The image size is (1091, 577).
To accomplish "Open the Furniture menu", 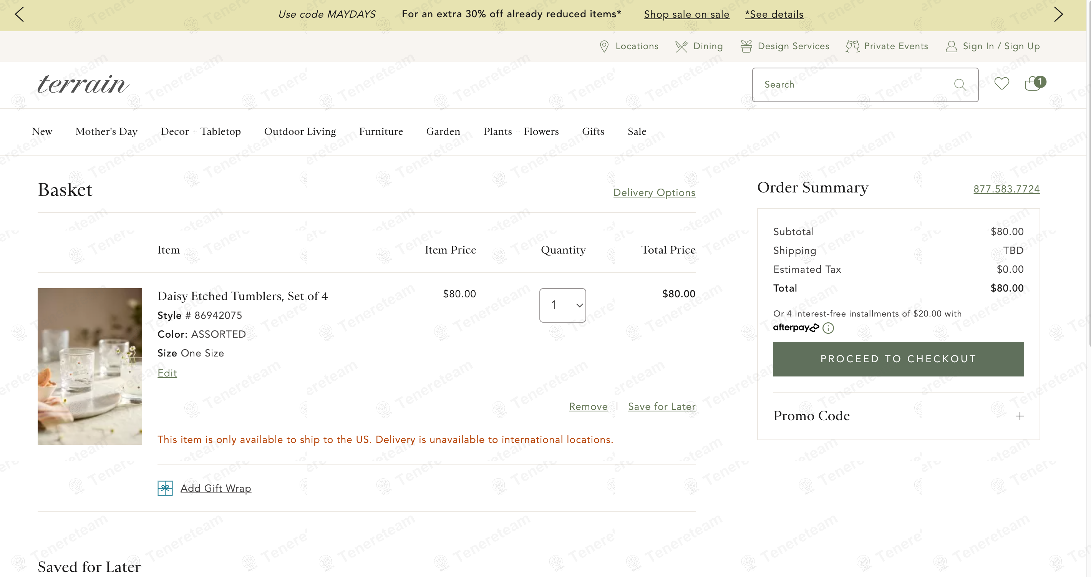I will pos(381,132).
